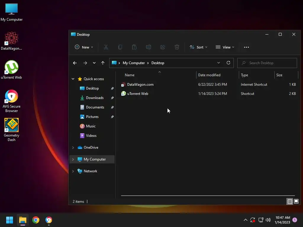Open the New item dropdown

pos(84,47)
